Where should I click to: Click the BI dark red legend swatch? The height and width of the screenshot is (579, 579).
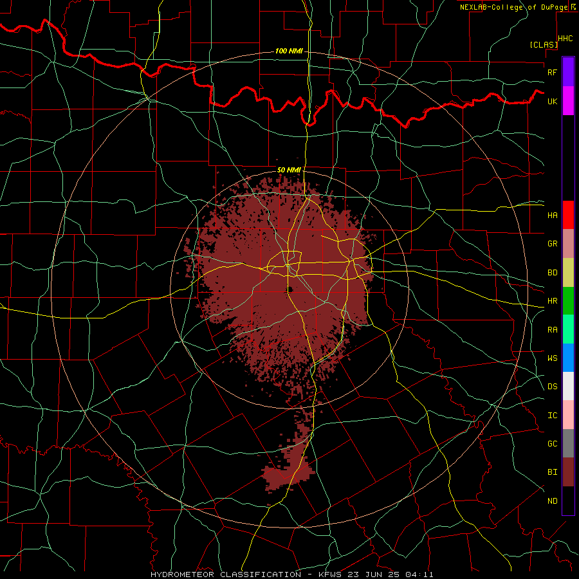(x=568, y=472)
